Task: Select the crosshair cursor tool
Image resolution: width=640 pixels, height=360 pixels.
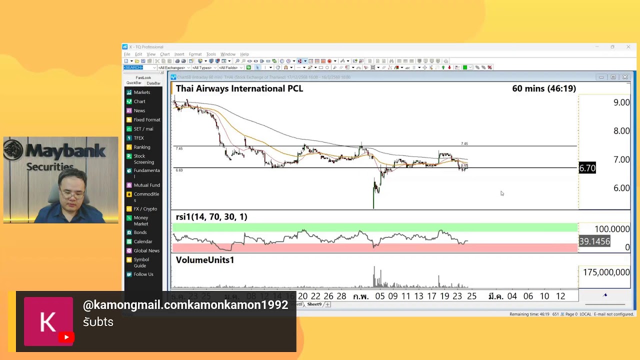Action: click(x=424, y=67)
